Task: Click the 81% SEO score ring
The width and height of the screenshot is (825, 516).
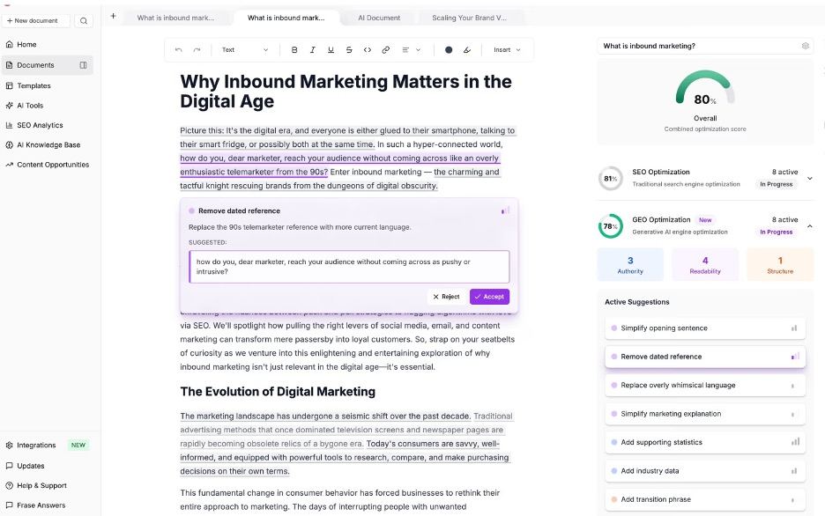Action: point(610,179)
